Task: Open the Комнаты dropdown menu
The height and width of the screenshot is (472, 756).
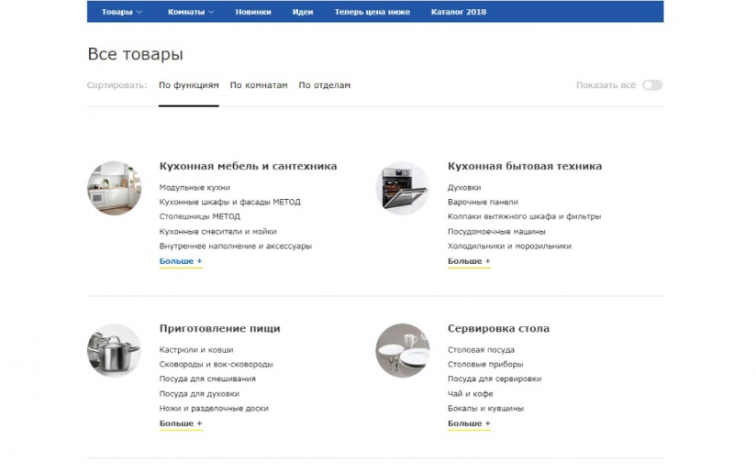Action: point(191,12)
